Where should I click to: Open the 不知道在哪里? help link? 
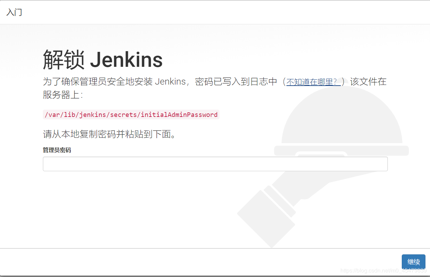click(313, 82)
